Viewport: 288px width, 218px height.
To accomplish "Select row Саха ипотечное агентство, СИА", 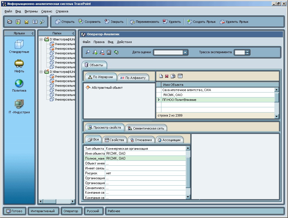I will tap(215, 90).
